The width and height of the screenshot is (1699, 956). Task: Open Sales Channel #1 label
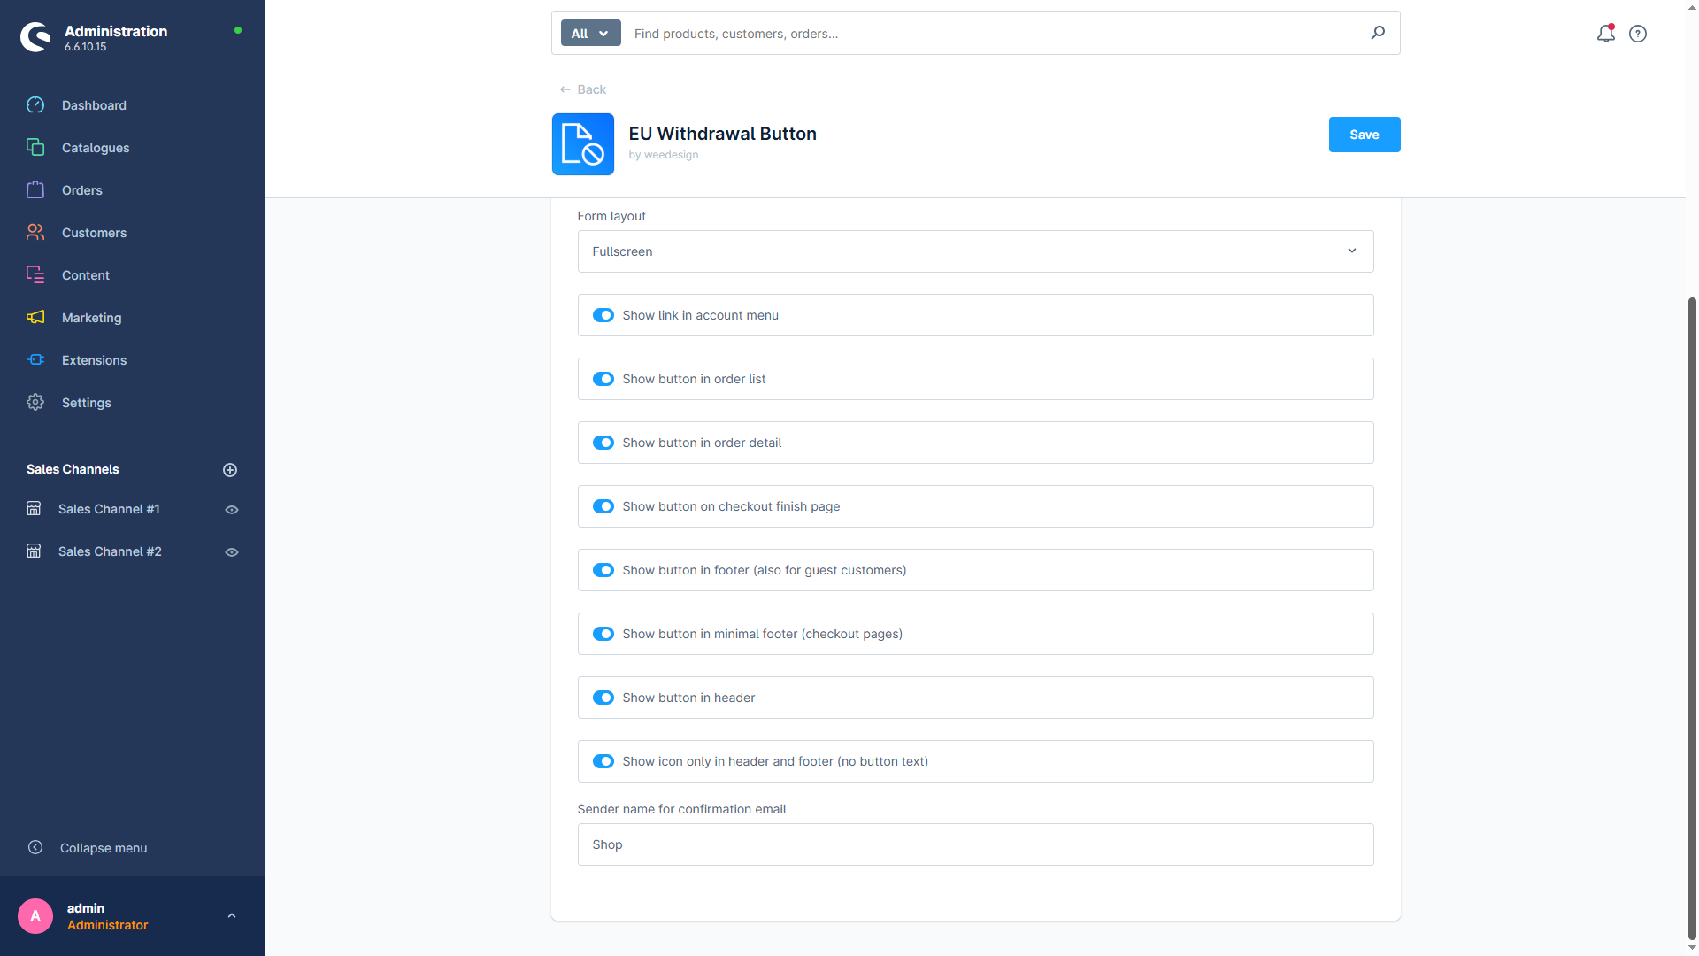click(x=109, y=509)
